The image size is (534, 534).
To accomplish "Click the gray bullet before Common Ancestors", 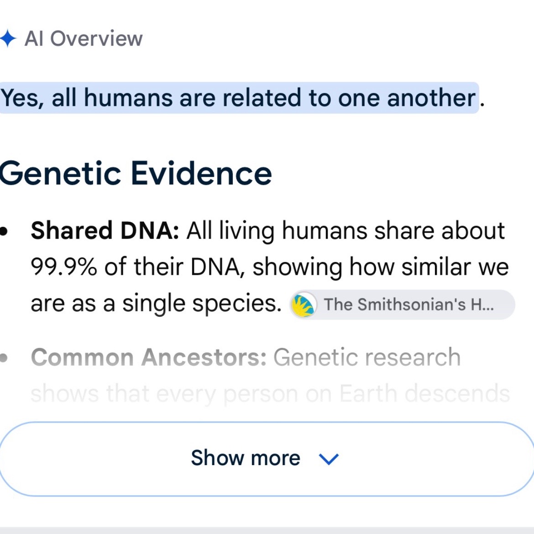I will click(x=4, y=358).
